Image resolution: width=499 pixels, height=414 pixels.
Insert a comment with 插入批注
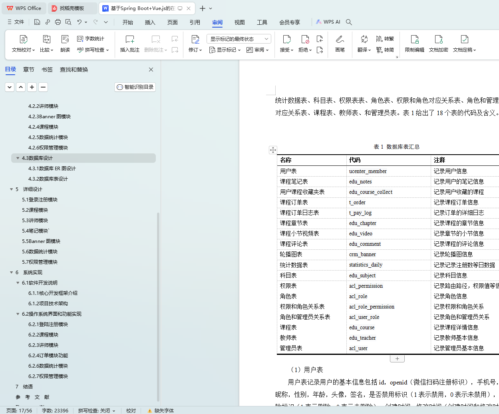pyautogui.click(x=130, y=44)
